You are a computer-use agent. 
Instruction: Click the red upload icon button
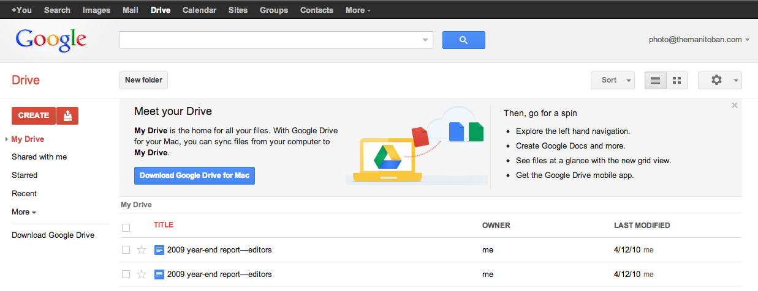tap(67, 116)
